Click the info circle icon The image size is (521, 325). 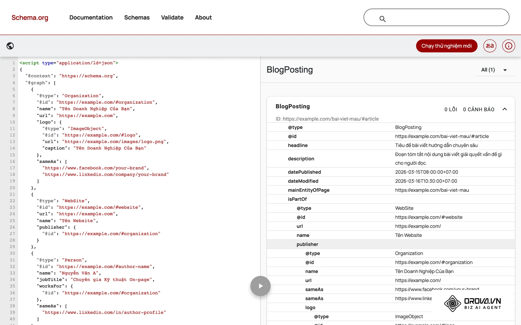(509, 46)
